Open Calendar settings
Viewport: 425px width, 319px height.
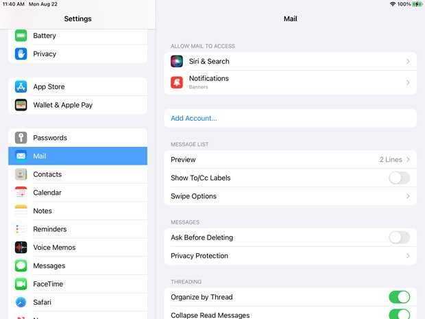77,192
